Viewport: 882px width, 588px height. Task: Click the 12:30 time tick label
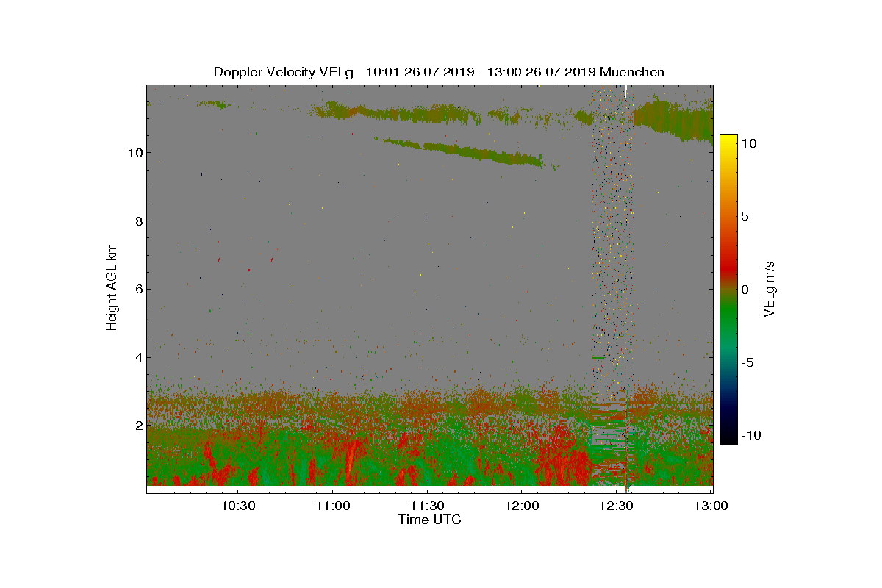[616, 506]
